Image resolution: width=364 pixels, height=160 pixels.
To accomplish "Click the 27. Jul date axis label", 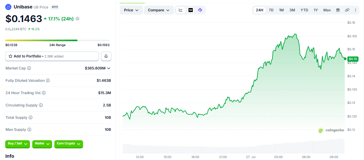I will pos(250,157).
